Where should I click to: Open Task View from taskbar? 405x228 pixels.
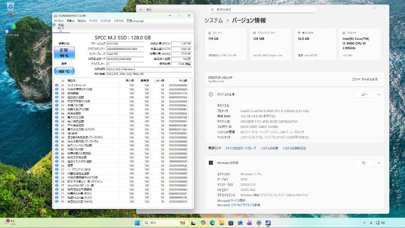[x=193, y=223]
